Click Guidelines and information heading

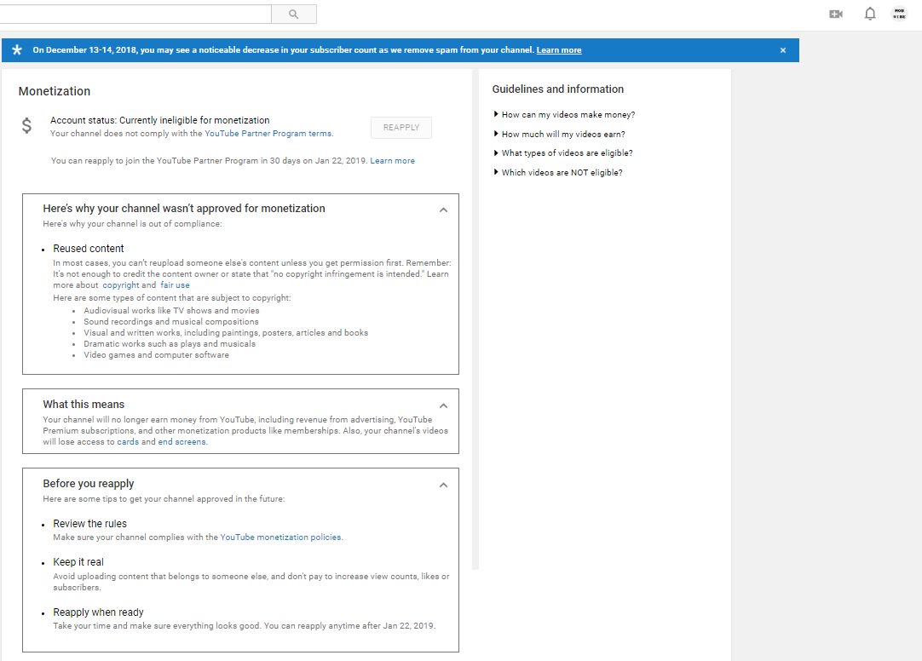coord(557,89)
